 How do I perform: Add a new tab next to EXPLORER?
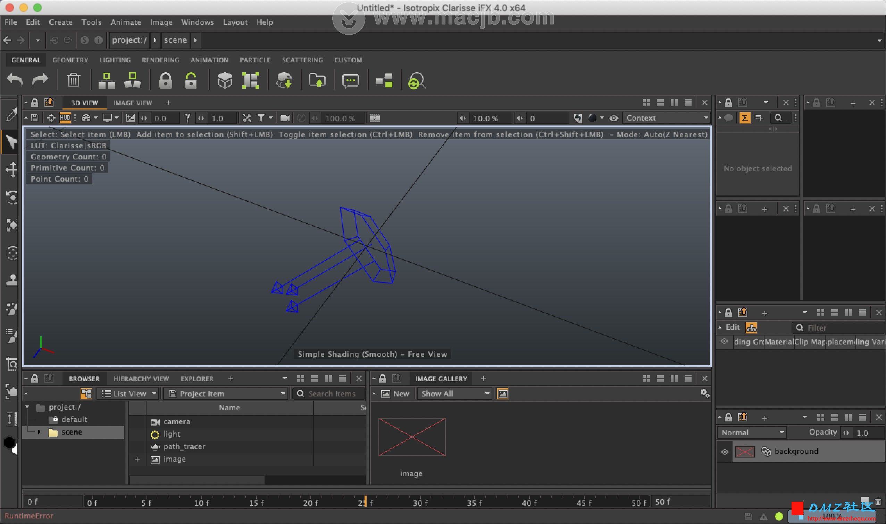point(231,378)
